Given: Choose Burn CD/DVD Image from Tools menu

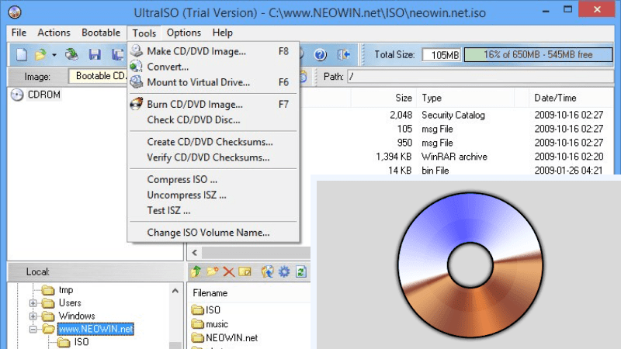Looking at the screenshot, I should click(x=195, y=104).
